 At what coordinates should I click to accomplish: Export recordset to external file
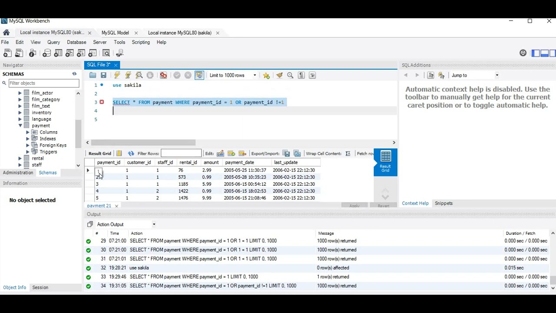(286, 153)
